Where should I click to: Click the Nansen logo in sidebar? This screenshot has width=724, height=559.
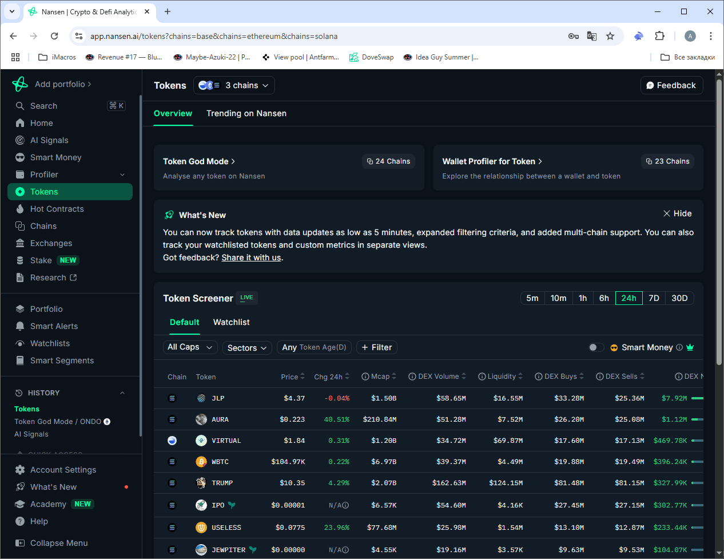click(20, 84)
